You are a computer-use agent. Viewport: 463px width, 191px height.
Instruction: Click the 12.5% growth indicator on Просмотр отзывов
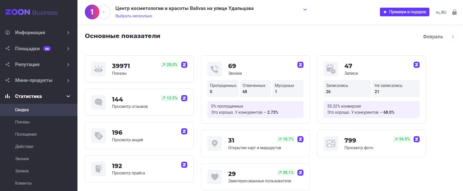pyautogui.click(x=170, y=98)
